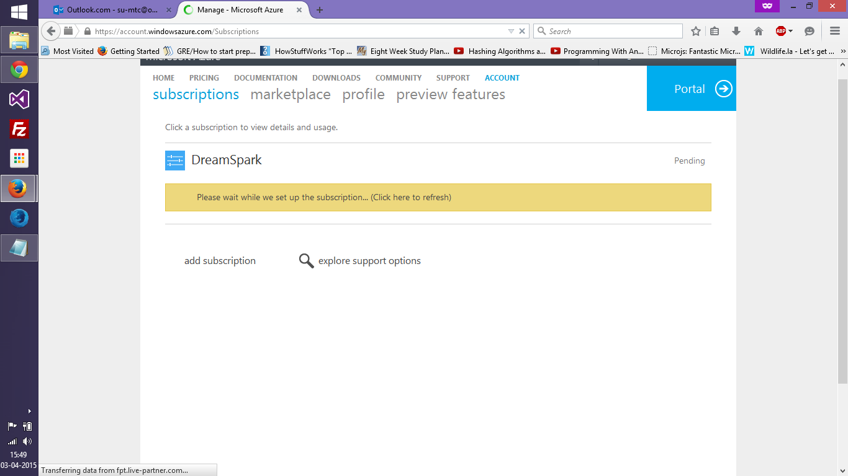The width and height of the screenshot is (848, 476).
Task: Open the DOCUMENTATION nav item
Action: [266, 78]
